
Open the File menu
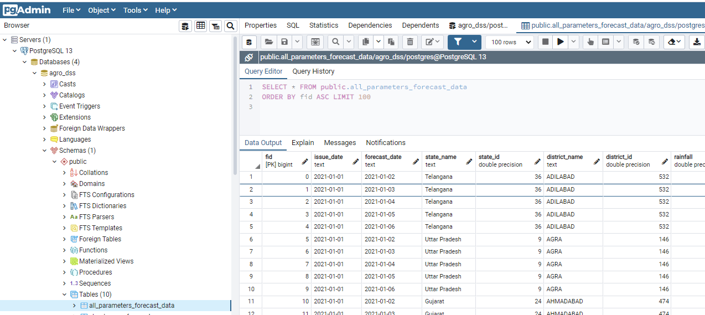(71, 10)
